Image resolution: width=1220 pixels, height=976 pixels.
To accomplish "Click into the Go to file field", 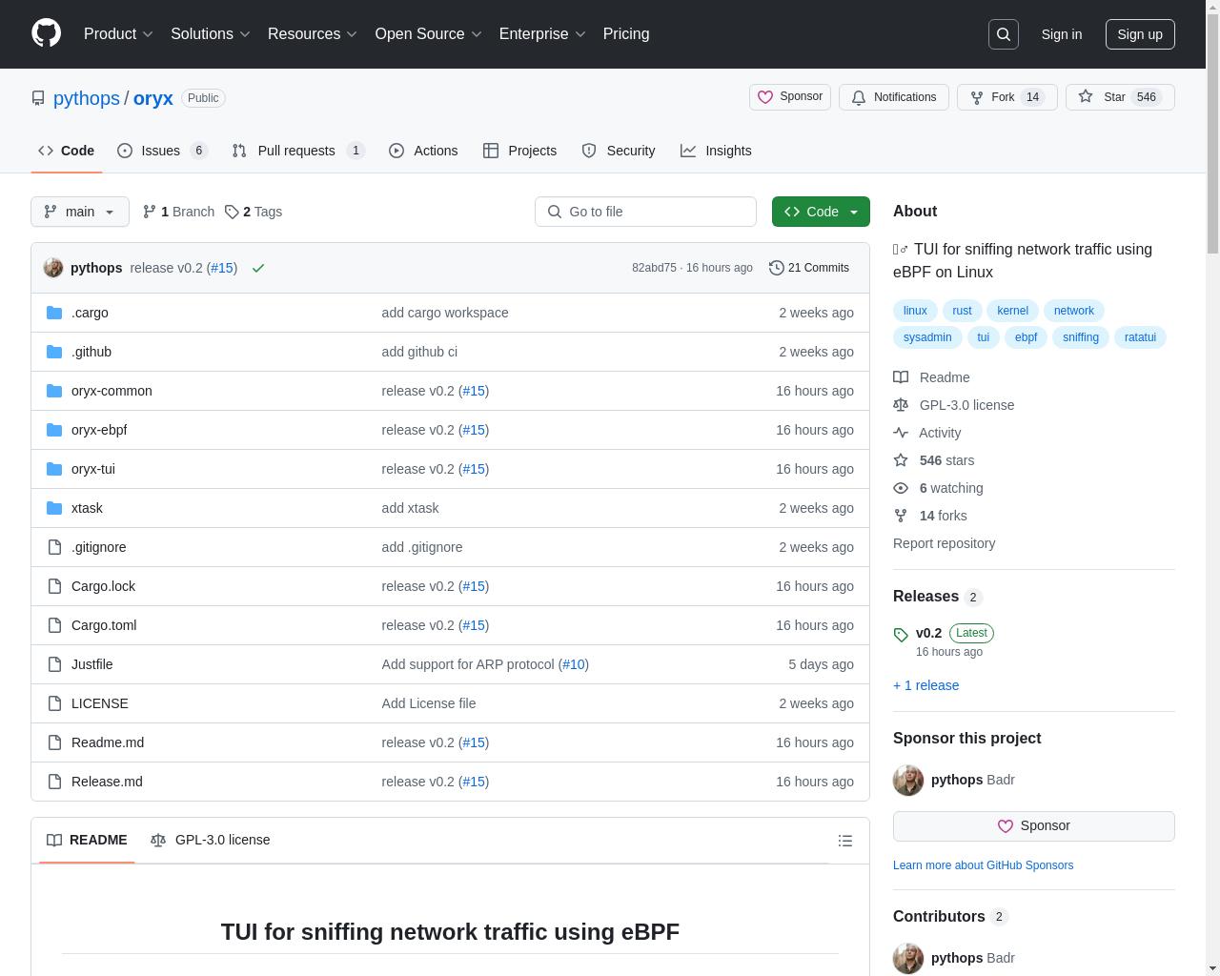I will pyautogui.click(x=645, y=212).
